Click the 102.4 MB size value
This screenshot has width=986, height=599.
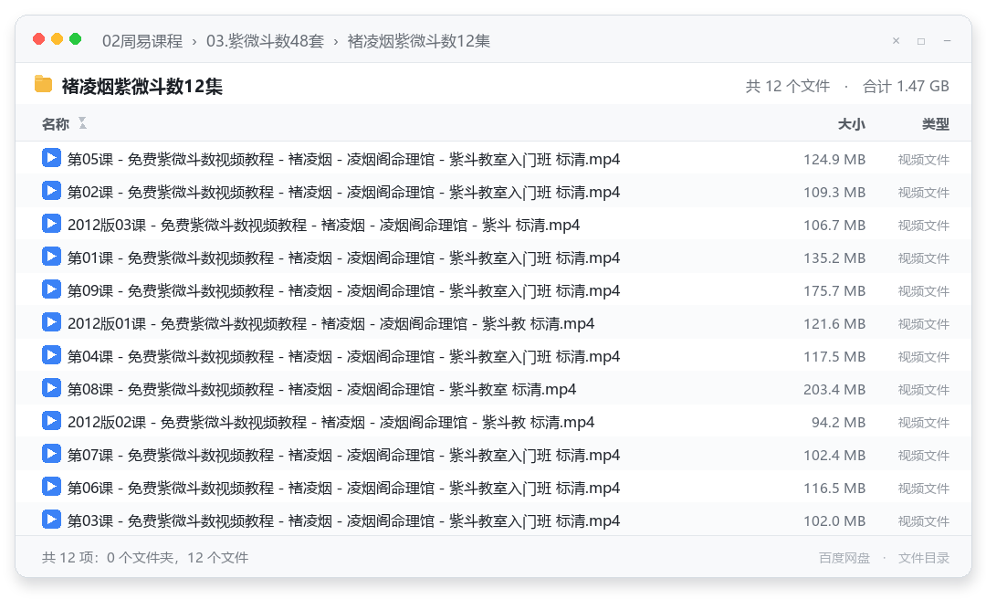coord(834,456)
